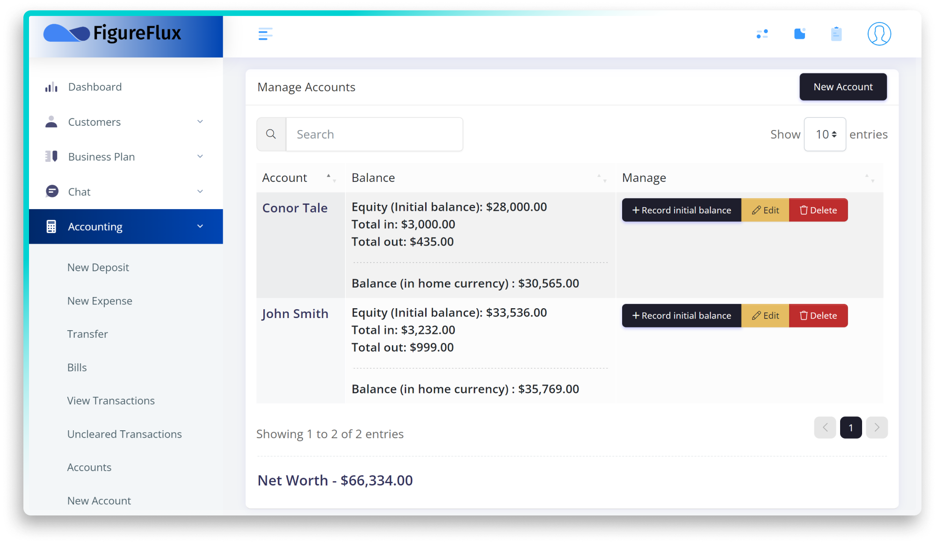Expand the Business Plan submenu
Screen dimensions: 936x543
click(x=200, y=157)
